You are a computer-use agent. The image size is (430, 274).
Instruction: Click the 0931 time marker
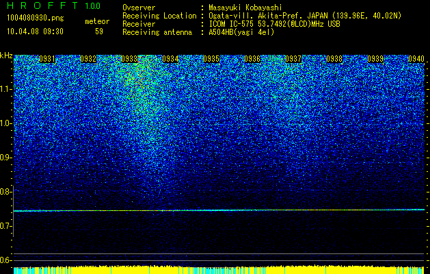pyautogui.click(x=47, y=59)
